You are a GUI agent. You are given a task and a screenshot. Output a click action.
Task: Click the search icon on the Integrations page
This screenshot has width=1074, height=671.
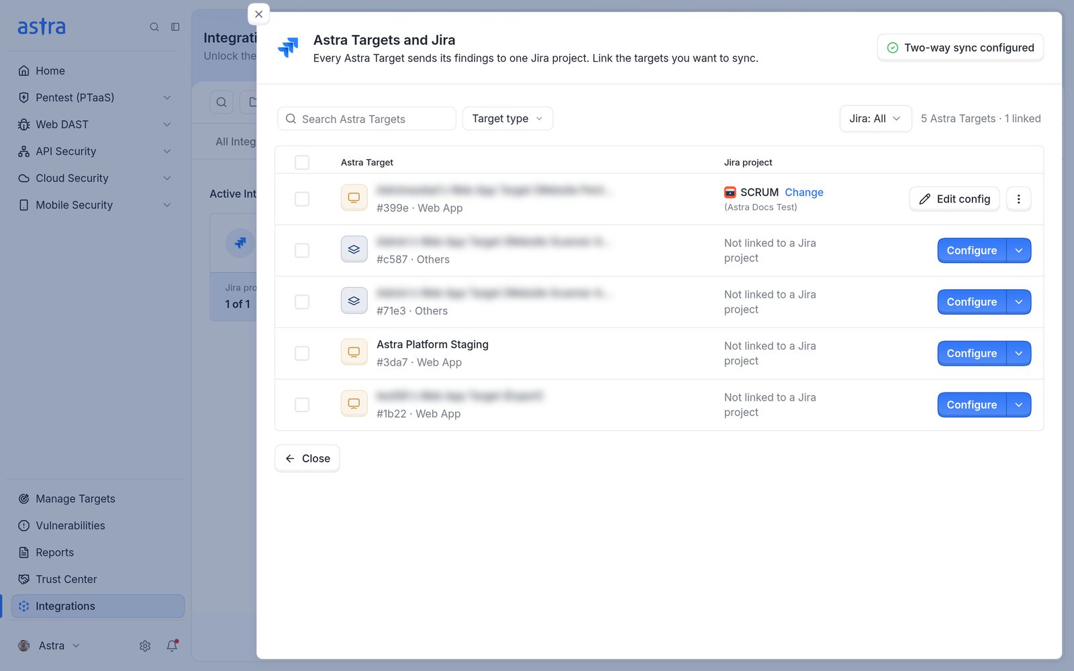pos(222,102)
